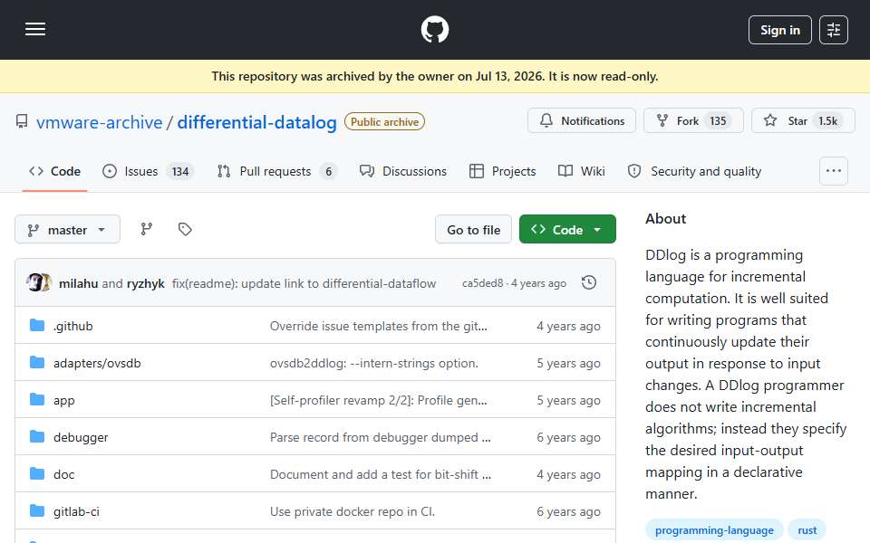This screenshot has width=870, height=543.
Task: Open the Discussions tab
Action: click(x=402, y=171)
